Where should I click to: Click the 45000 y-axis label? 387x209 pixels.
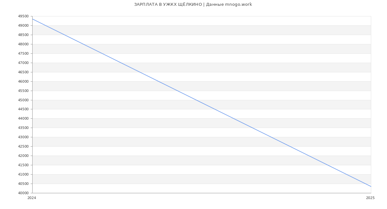pos(23,100)
